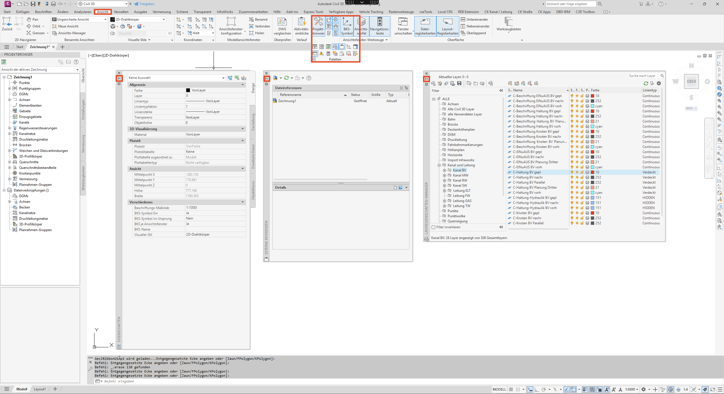The height and width of the screenshot is (394, 724).
Task: Select the Pan tool
Action: (x=33, y=19)
